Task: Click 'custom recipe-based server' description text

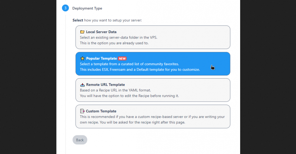Action: pyautogui.click(x=152, y=117)
